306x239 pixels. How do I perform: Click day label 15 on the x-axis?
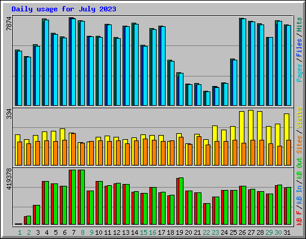tap(143, 232)
